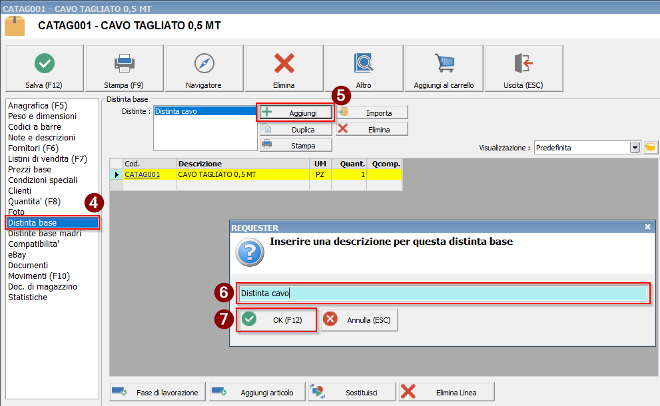
Task: Click Aggiungi al carrello cart icon
Action: [x=444, y=69]
